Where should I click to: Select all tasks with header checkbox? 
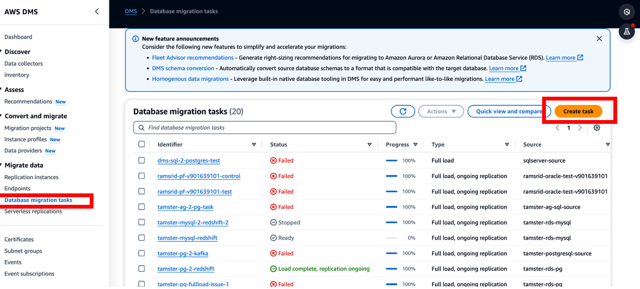click(x=141, y=144)
